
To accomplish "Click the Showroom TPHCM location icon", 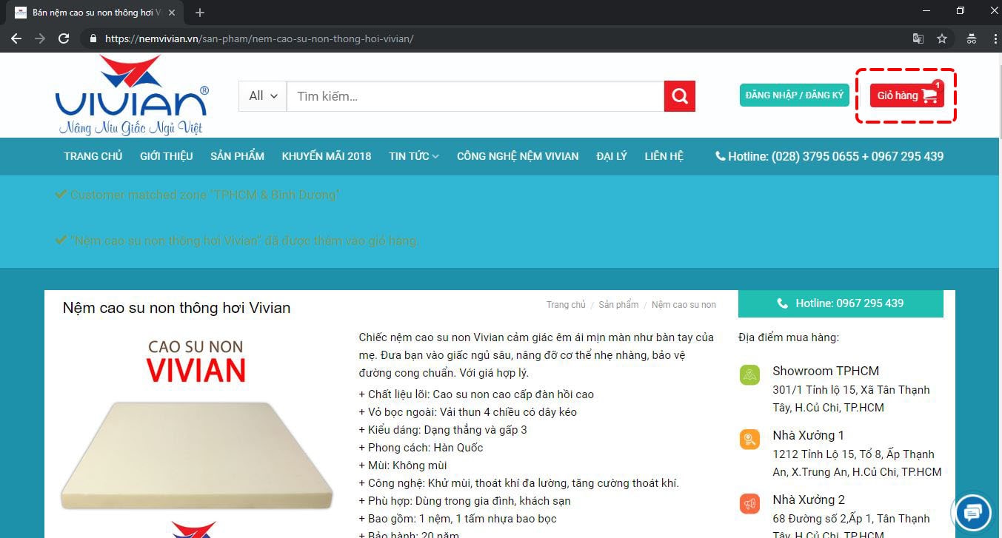I will [750, 374].
